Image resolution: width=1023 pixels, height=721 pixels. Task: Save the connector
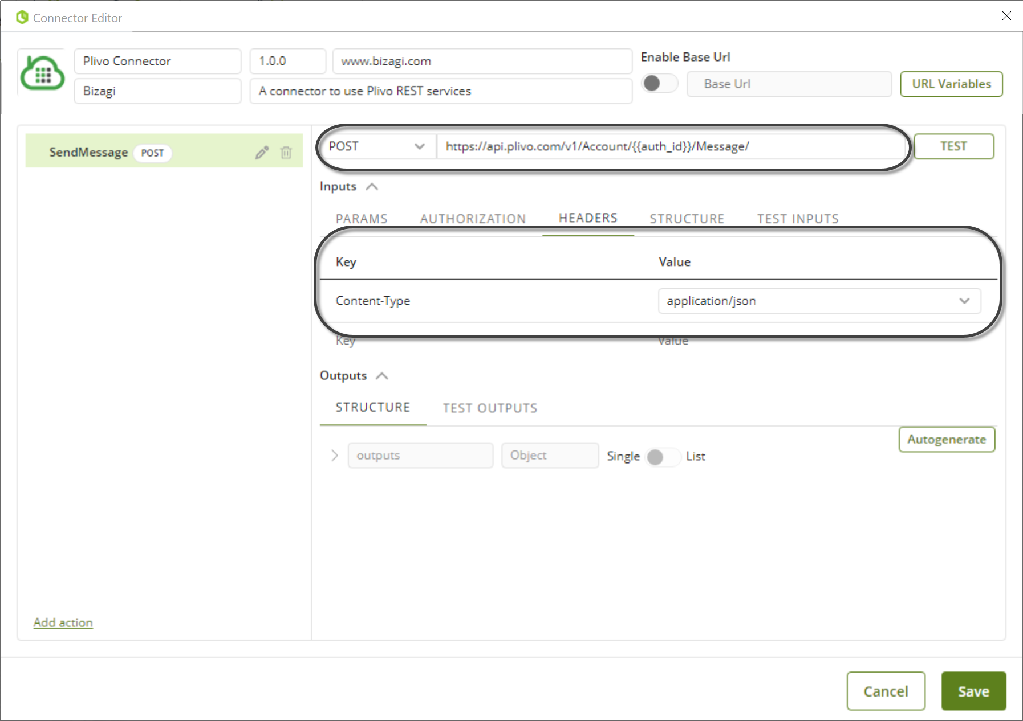point(973,691)
